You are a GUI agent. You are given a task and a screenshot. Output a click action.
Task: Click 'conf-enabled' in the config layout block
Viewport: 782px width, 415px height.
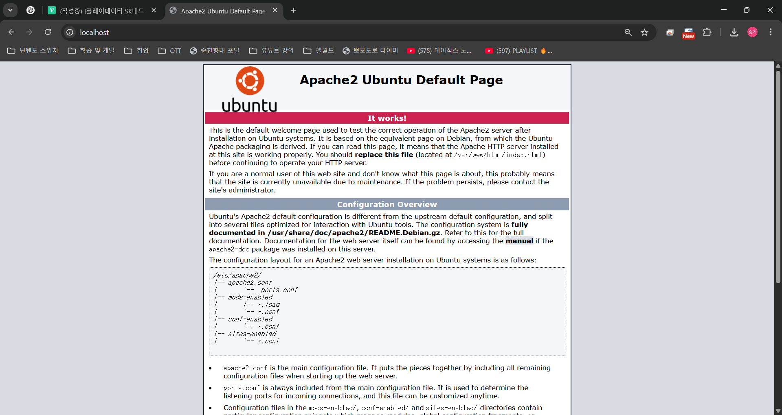click(x=250, y=319)
